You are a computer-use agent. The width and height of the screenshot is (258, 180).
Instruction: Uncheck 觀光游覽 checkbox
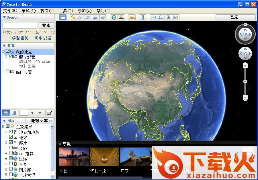tap(11, 56)
